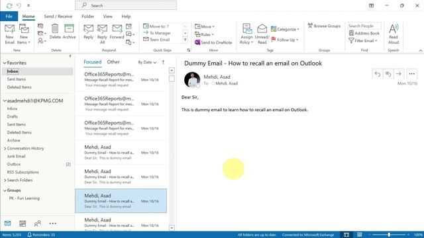This screenshot has width=424, height=238.
Task: Open the More respond actions icon
Action: (130, 42)
